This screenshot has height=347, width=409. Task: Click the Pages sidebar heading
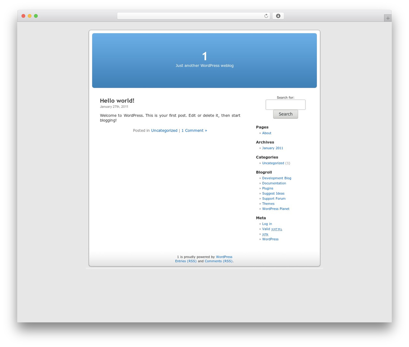pos(262,127)
